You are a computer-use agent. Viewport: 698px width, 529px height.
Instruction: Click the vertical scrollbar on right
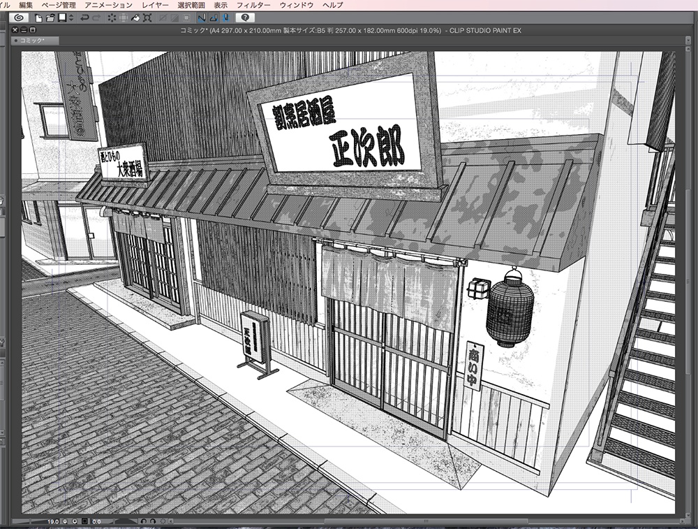(688, 282)
